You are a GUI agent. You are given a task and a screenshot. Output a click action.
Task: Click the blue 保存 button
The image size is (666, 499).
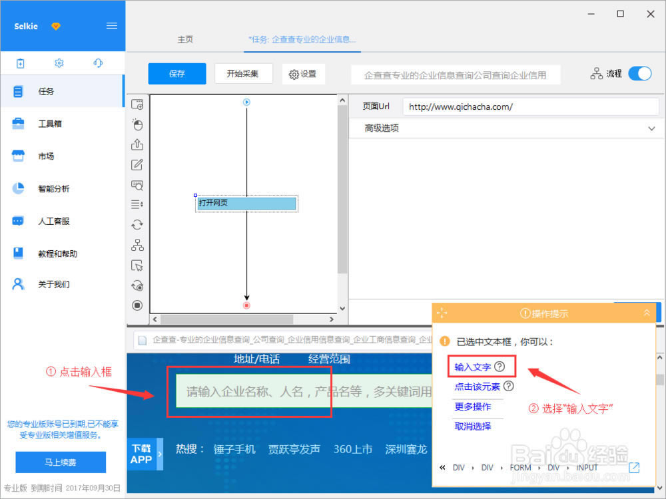tap(176, 74)
